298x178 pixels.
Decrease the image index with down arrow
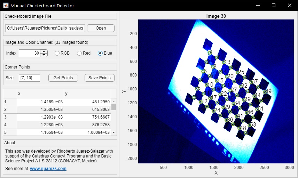pos(44,55)
